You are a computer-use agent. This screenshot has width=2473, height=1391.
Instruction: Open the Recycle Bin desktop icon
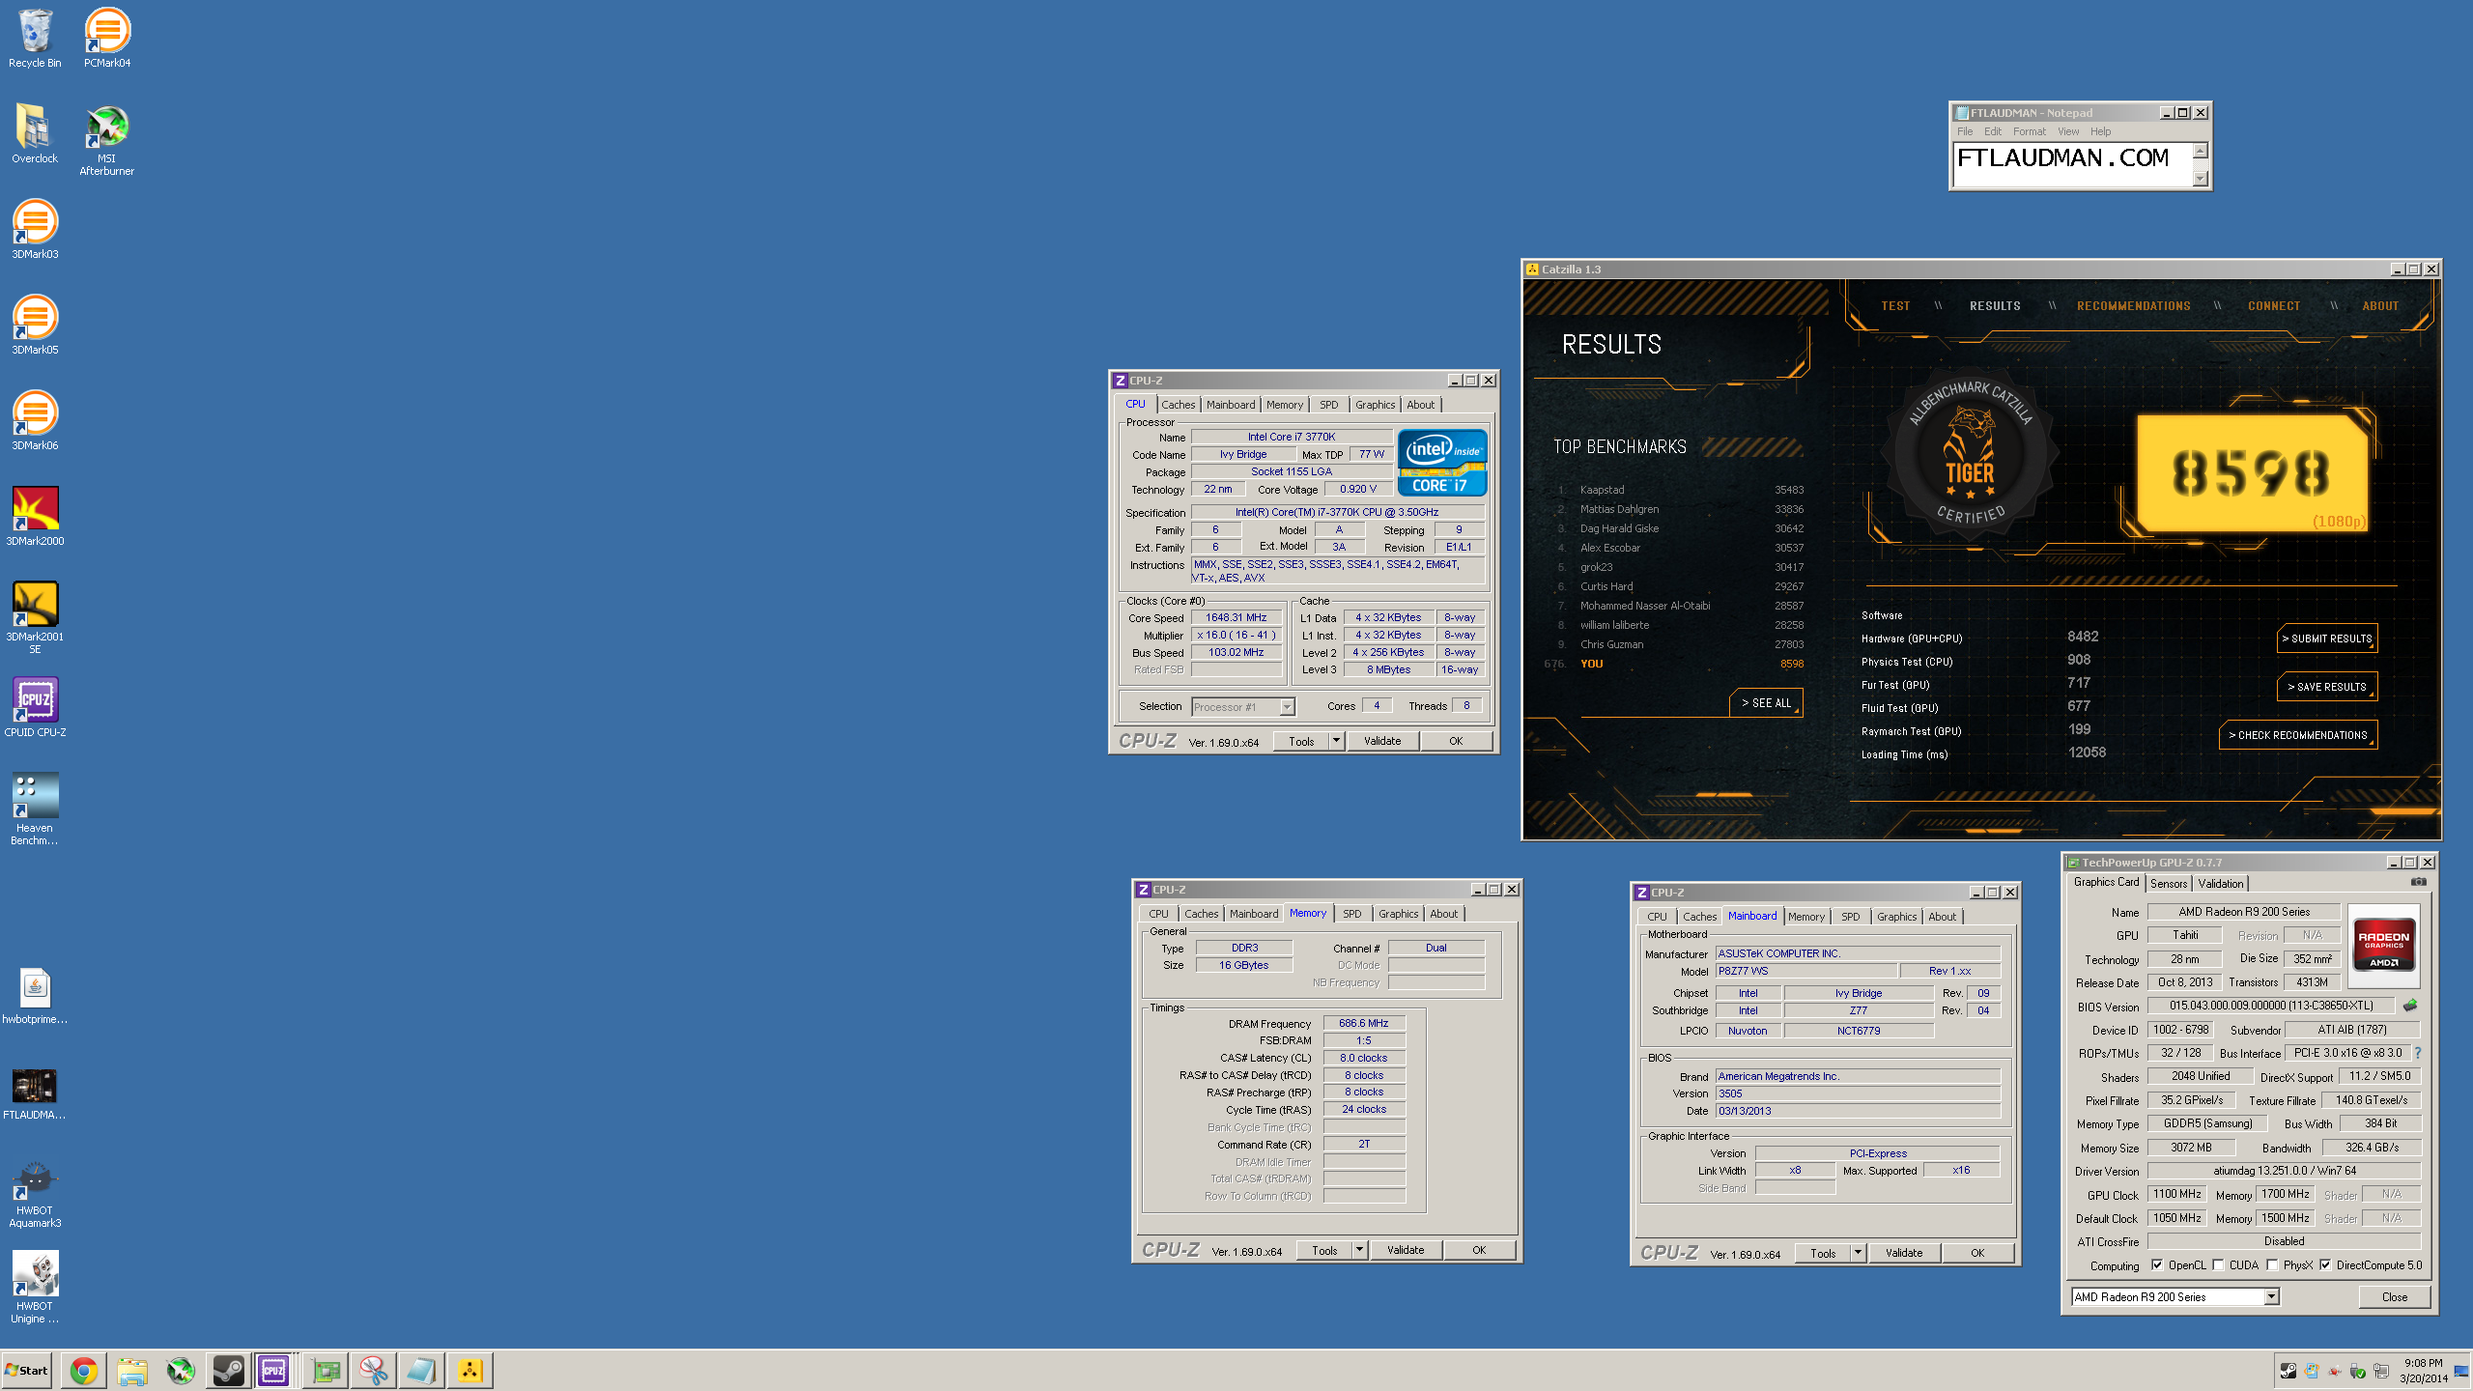tap(35, 39)
